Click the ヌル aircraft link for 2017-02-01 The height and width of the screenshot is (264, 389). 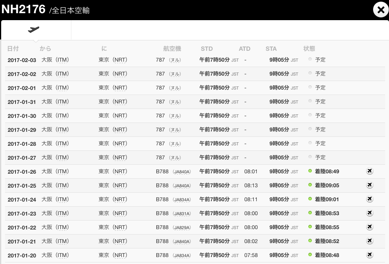tap(175, 88)
